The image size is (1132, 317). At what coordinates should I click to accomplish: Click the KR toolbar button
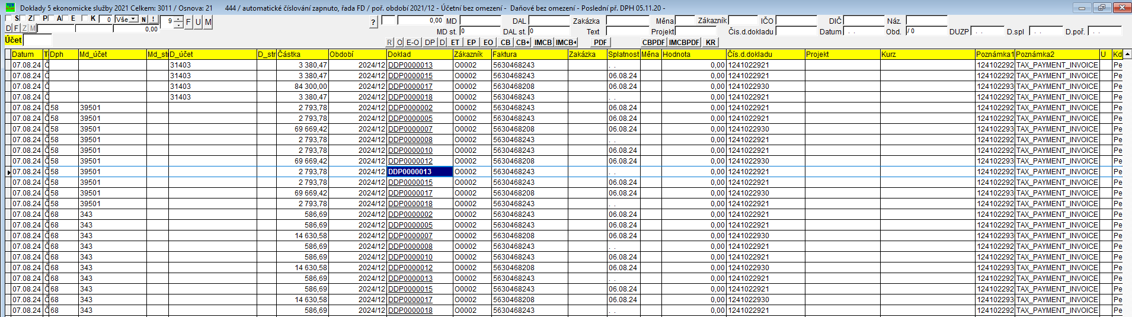pos(711,42)
